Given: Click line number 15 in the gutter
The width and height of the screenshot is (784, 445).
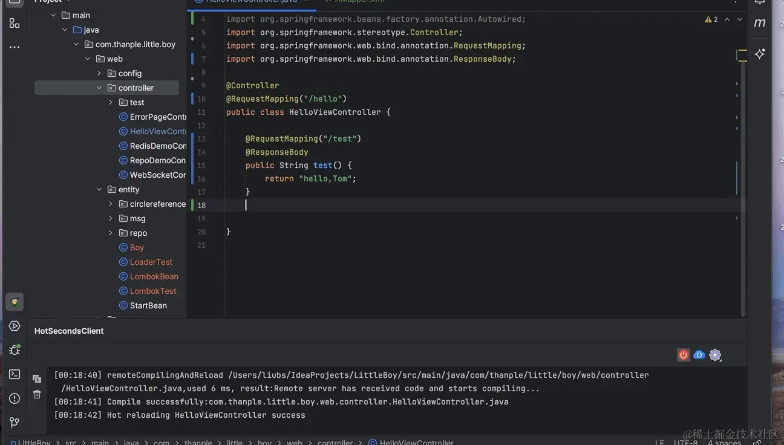Looking at the screenshot, I should tap(201, 165).
